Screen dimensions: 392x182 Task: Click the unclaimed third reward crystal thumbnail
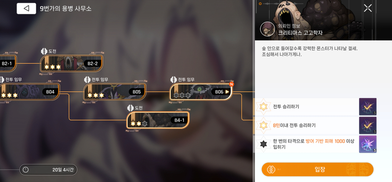coord(368,144)
